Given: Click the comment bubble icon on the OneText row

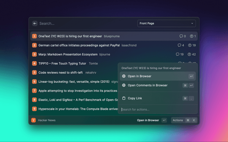Looking at the screenshot, I should pyautogui.click(x=181, y=36).
